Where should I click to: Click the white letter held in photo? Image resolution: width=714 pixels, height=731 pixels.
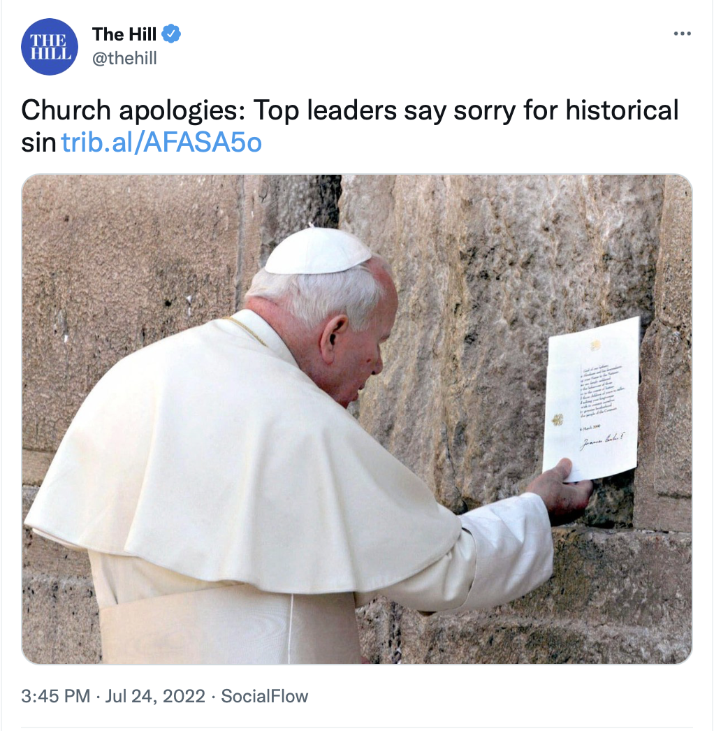(592, 398)
